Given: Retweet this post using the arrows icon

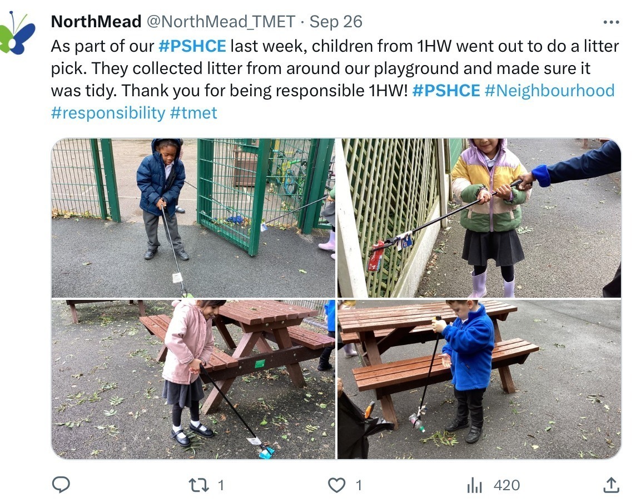Looking at the screenshot, I should click(x=199, y=485).
